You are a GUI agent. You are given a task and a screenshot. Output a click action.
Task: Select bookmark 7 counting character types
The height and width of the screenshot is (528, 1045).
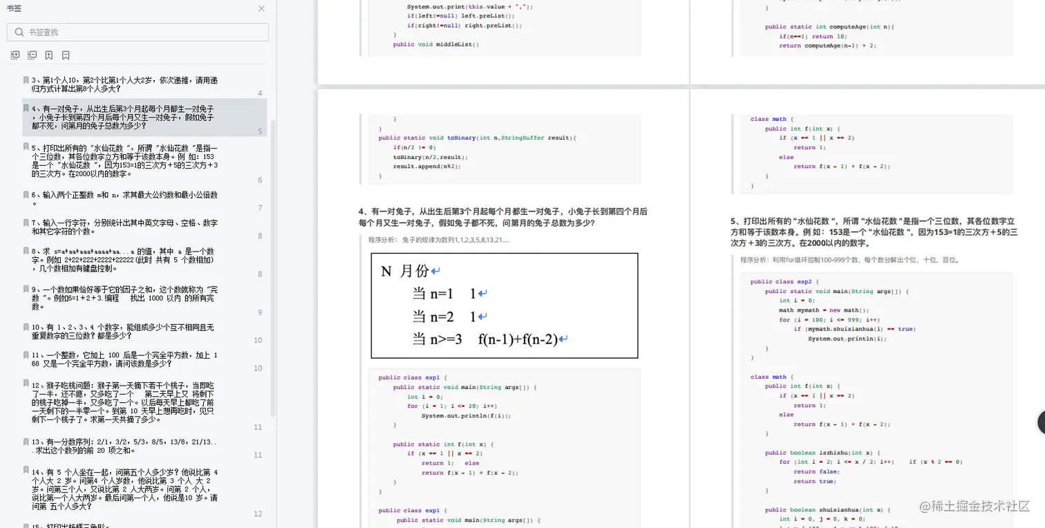(x=138, y=226)
